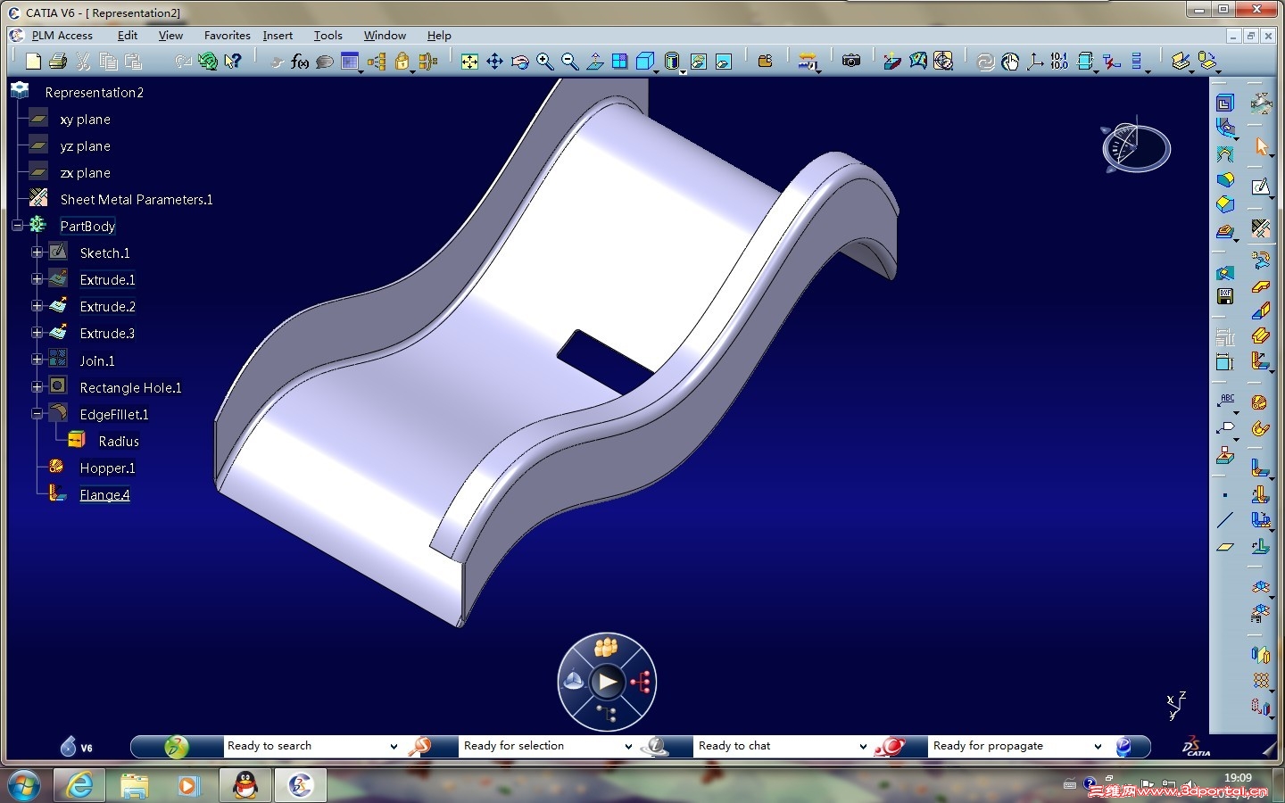Click the Fit All In view icon
1285x803 pixels.
(469, 61)
